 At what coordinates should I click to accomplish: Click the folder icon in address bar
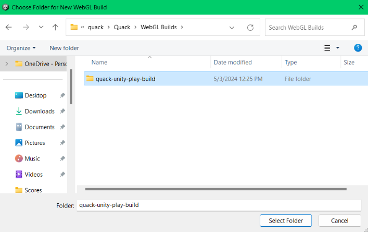(x=74, y=27)
